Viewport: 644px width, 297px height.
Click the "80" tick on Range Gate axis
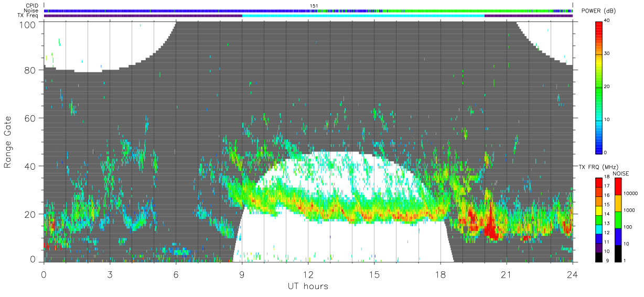point(30,70)
